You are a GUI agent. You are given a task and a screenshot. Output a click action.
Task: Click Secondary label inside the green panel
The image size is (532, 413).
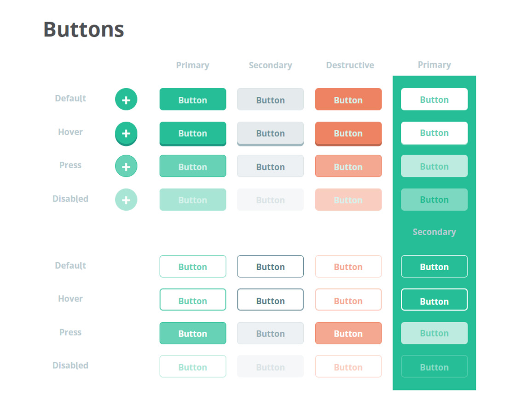click(434, 232)
